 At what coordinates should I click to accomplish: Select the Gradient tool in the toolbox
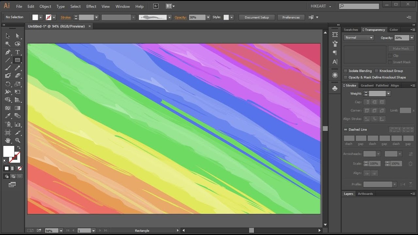(18, 108)
